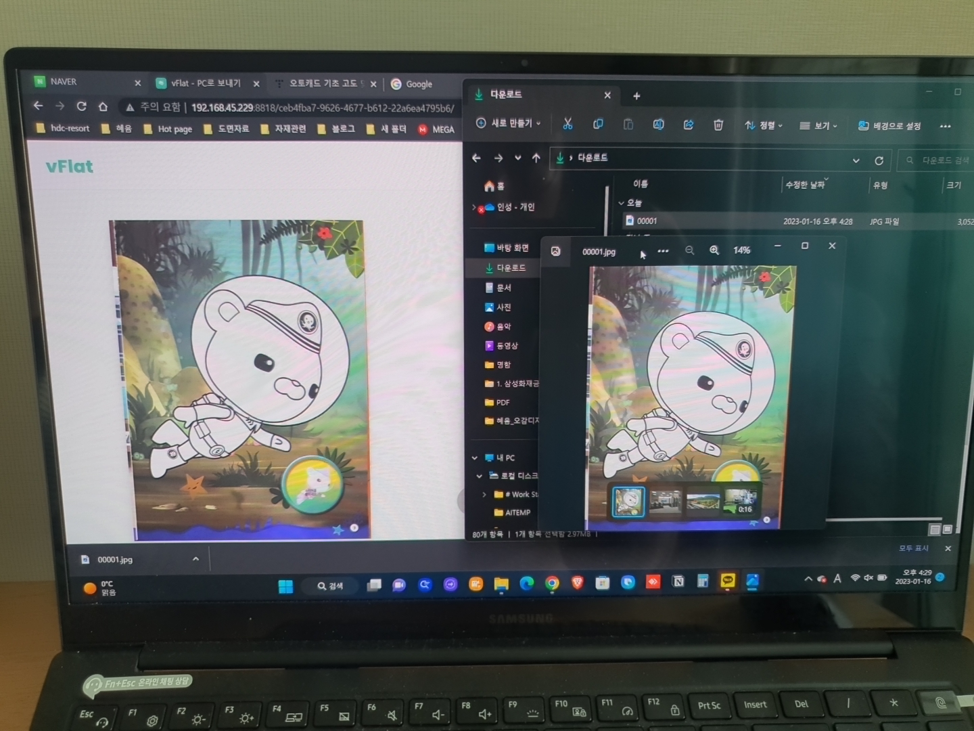
Task: Collapse the 오늘 (Today) group
Action: (x=621, y=203)
